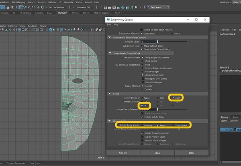Click Close button in options dialog

click(x=192, y=153)
